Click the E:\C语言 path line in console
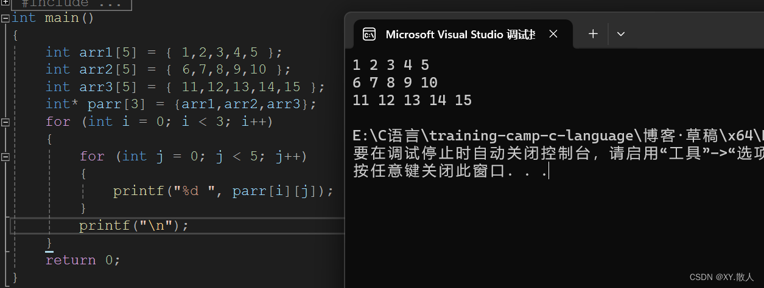764x288 pixels. 558,135
